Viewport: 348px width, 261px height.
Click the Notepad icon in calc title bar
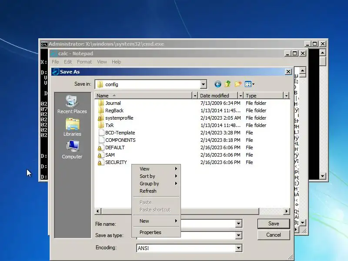coord(53,54)
